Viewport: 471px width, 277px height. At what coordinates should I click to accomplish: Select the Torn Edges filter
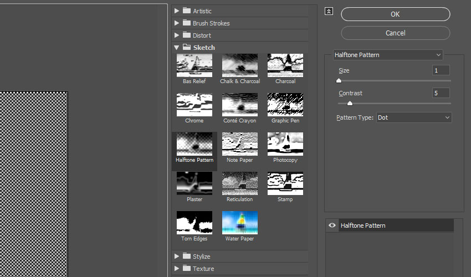click(x=194, y=223)
